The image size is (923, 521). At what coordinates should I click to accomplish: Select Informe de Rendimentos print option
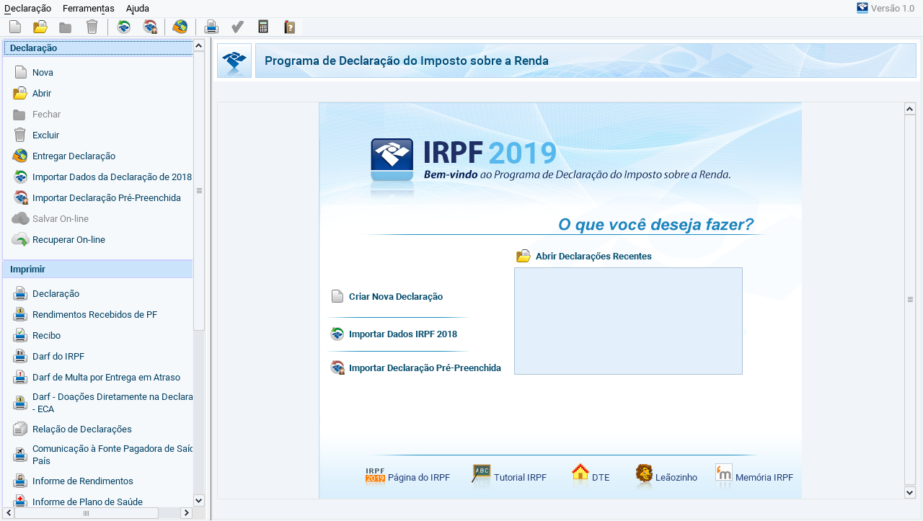click(x=83, y=481)
